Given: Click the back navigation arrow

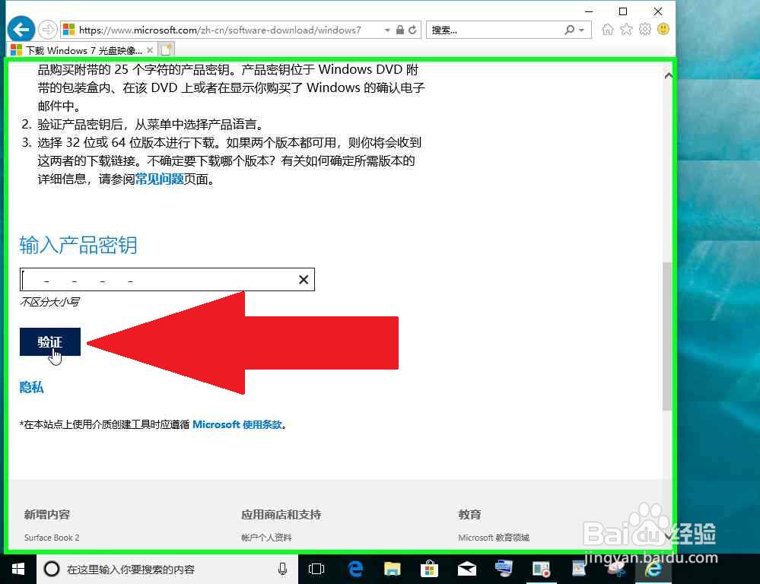Looking at the screenshot, I should tap(21, 28).
